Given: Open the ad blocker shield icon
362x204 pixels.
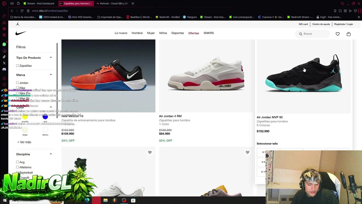Looking at the screenshot, I should 345,11.
